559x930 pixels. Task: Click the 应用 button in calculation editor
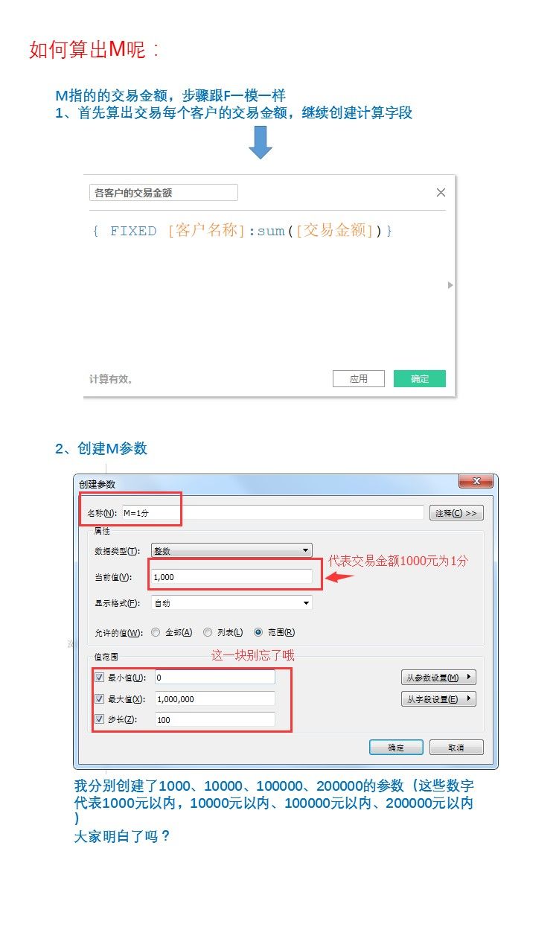359,379
